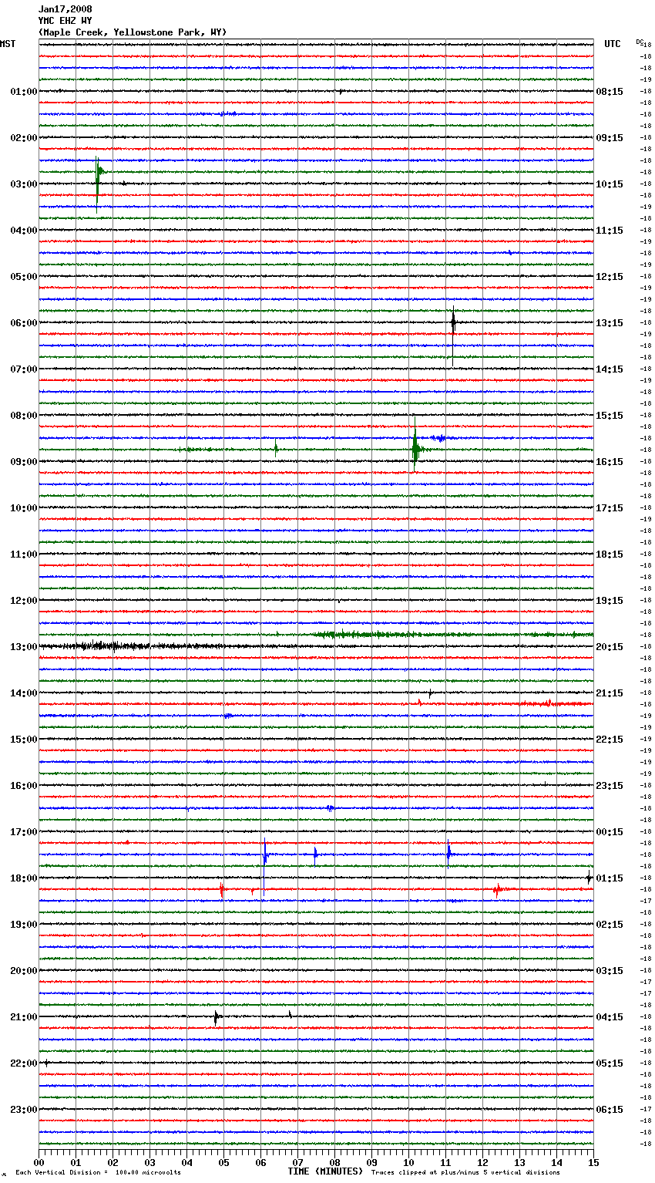
Task: Select the 21:00 MST row label
Action: 23,1017
